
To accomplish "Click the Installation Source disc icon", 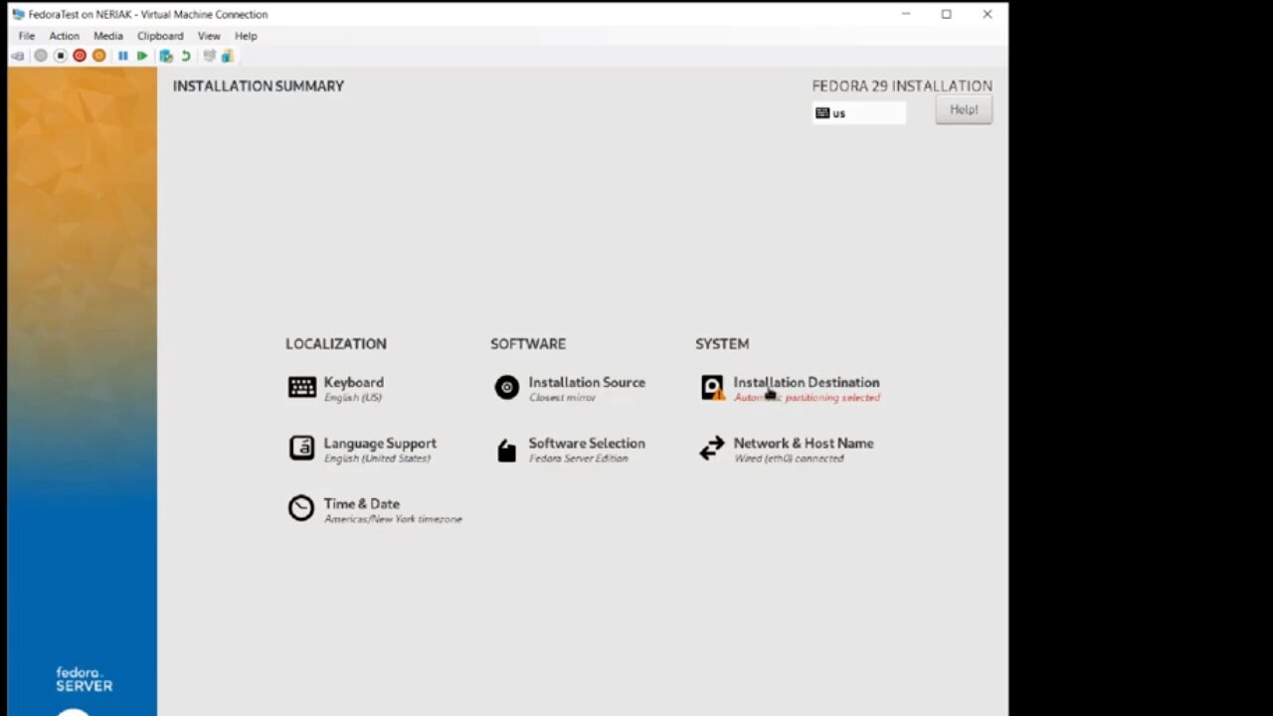I will click(x=507, y=387).
